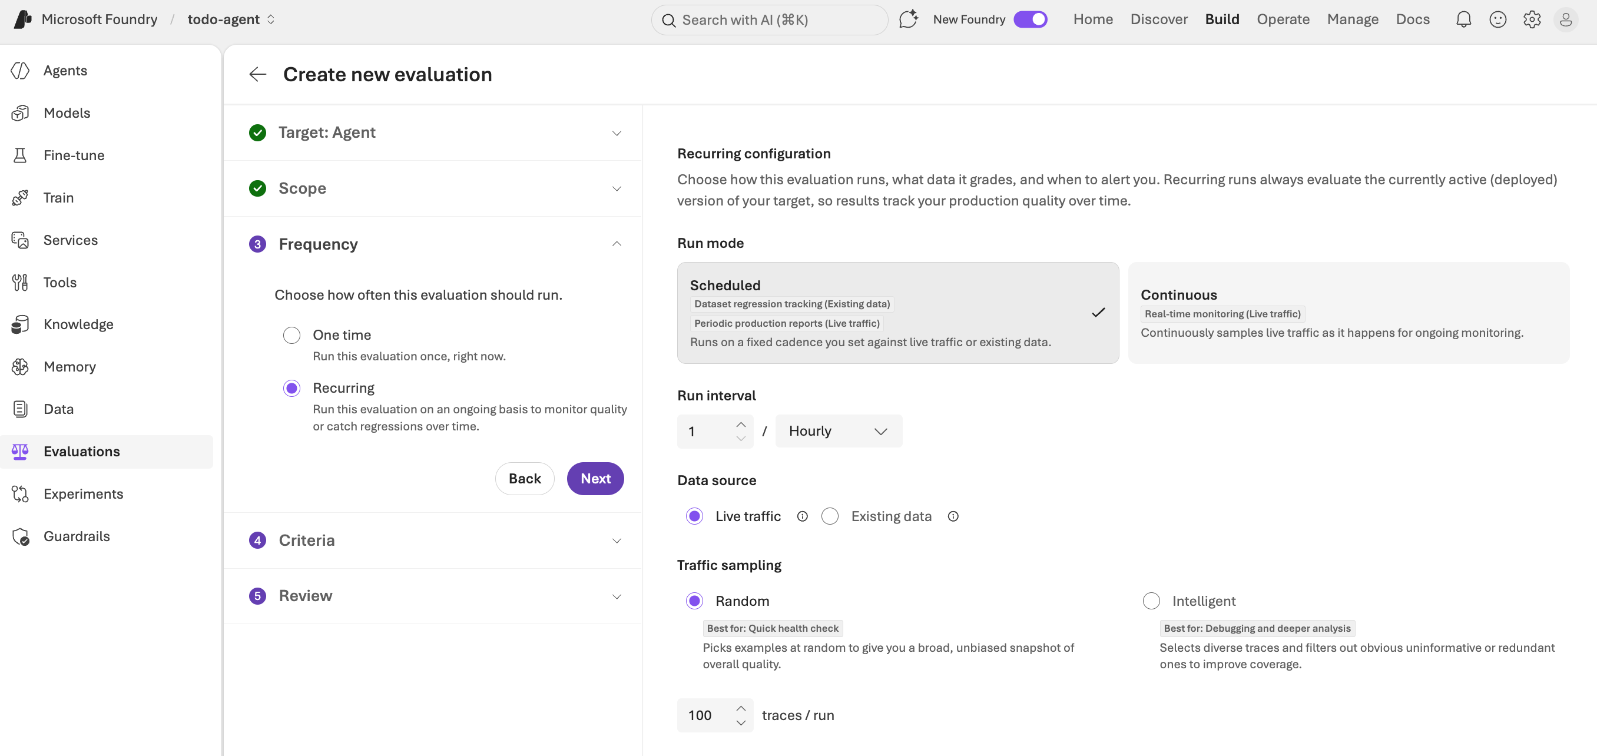Select Intelligent traffic sampling

click(1151, 601)
